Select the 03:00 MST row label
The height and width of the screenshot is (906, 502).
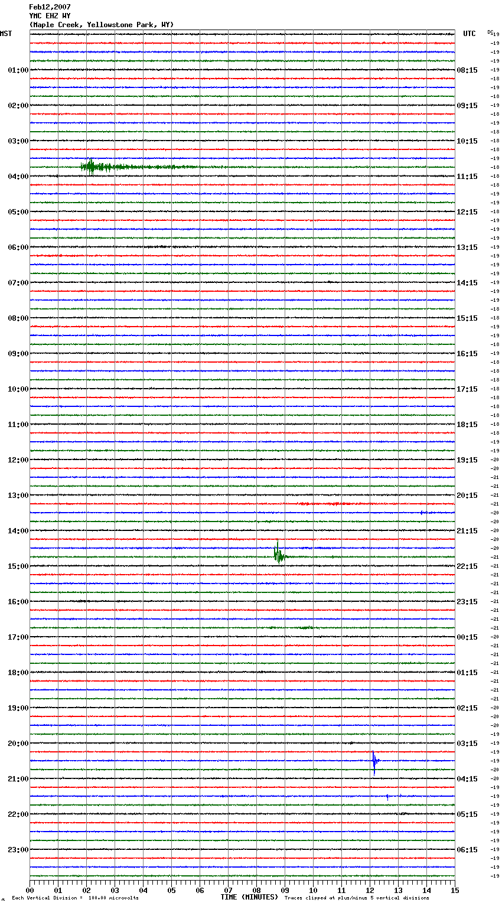click(18, 141)
